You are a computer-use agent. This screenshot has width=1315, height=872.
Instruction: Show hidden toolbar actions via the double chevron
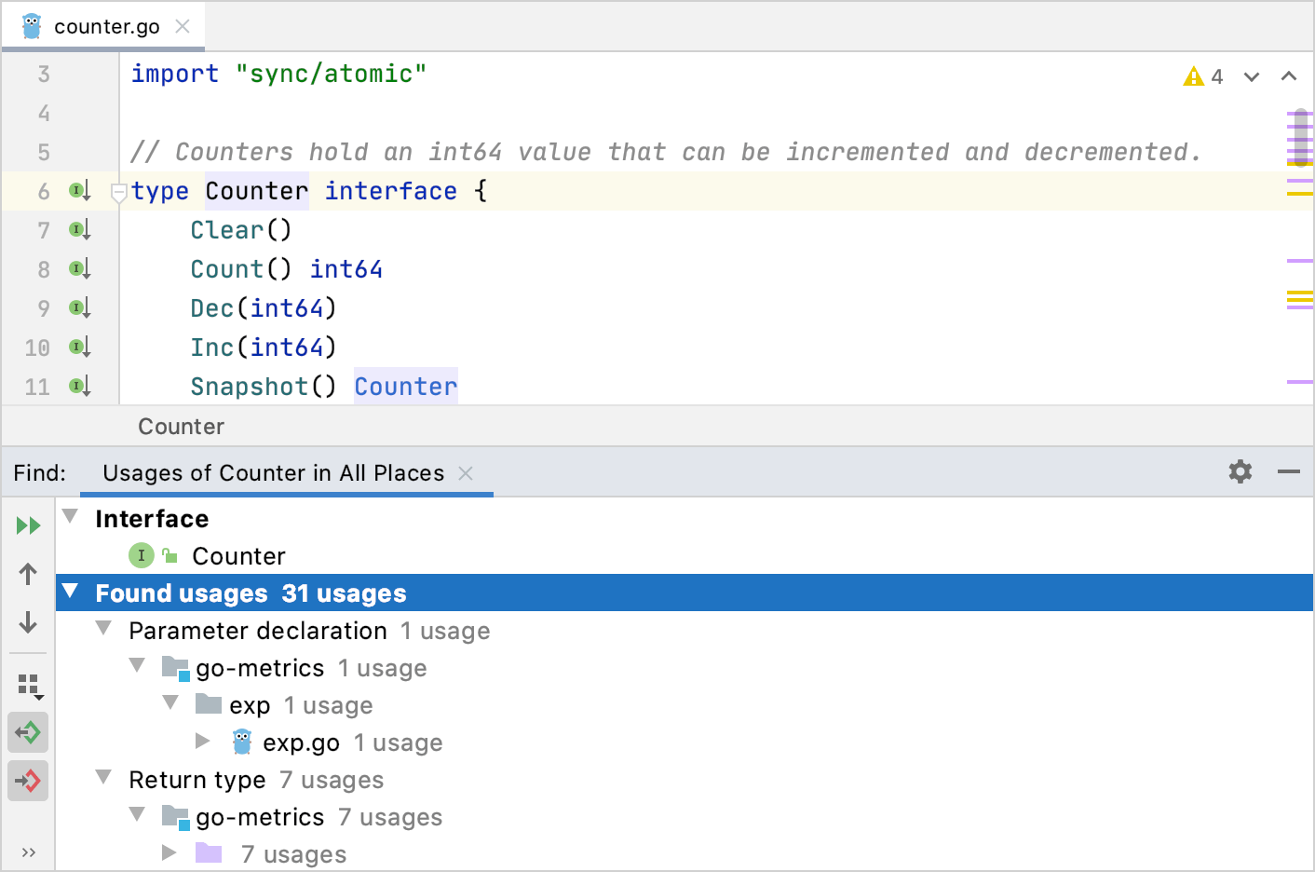[28, 851]
